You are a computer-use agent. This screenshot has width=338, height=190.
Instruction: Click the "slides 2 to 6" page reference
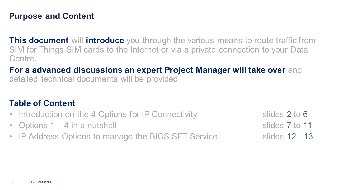(285, 115)
